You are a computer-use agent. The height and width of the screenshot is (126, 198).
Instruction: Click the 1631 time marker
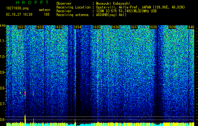[21, 27]
